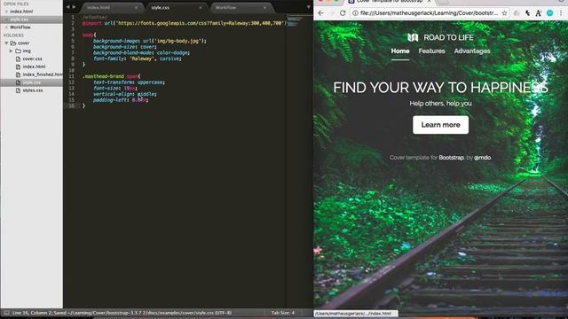Go forward in the Chrome browser
568x319 pixels.
coord(331,13)
